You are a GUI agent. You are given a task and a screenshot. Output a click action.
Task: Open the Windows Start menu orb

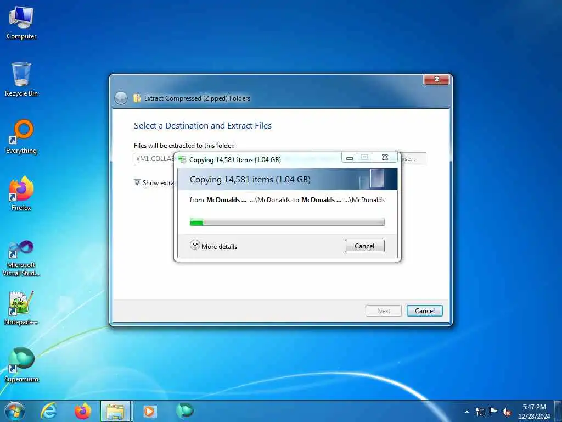tap(15, 411)
